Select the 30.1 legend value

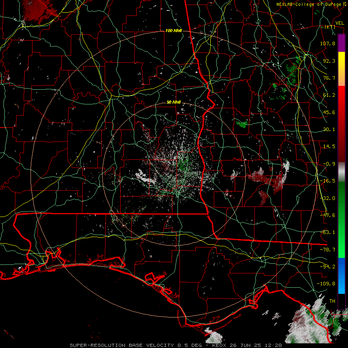point(329,129)
